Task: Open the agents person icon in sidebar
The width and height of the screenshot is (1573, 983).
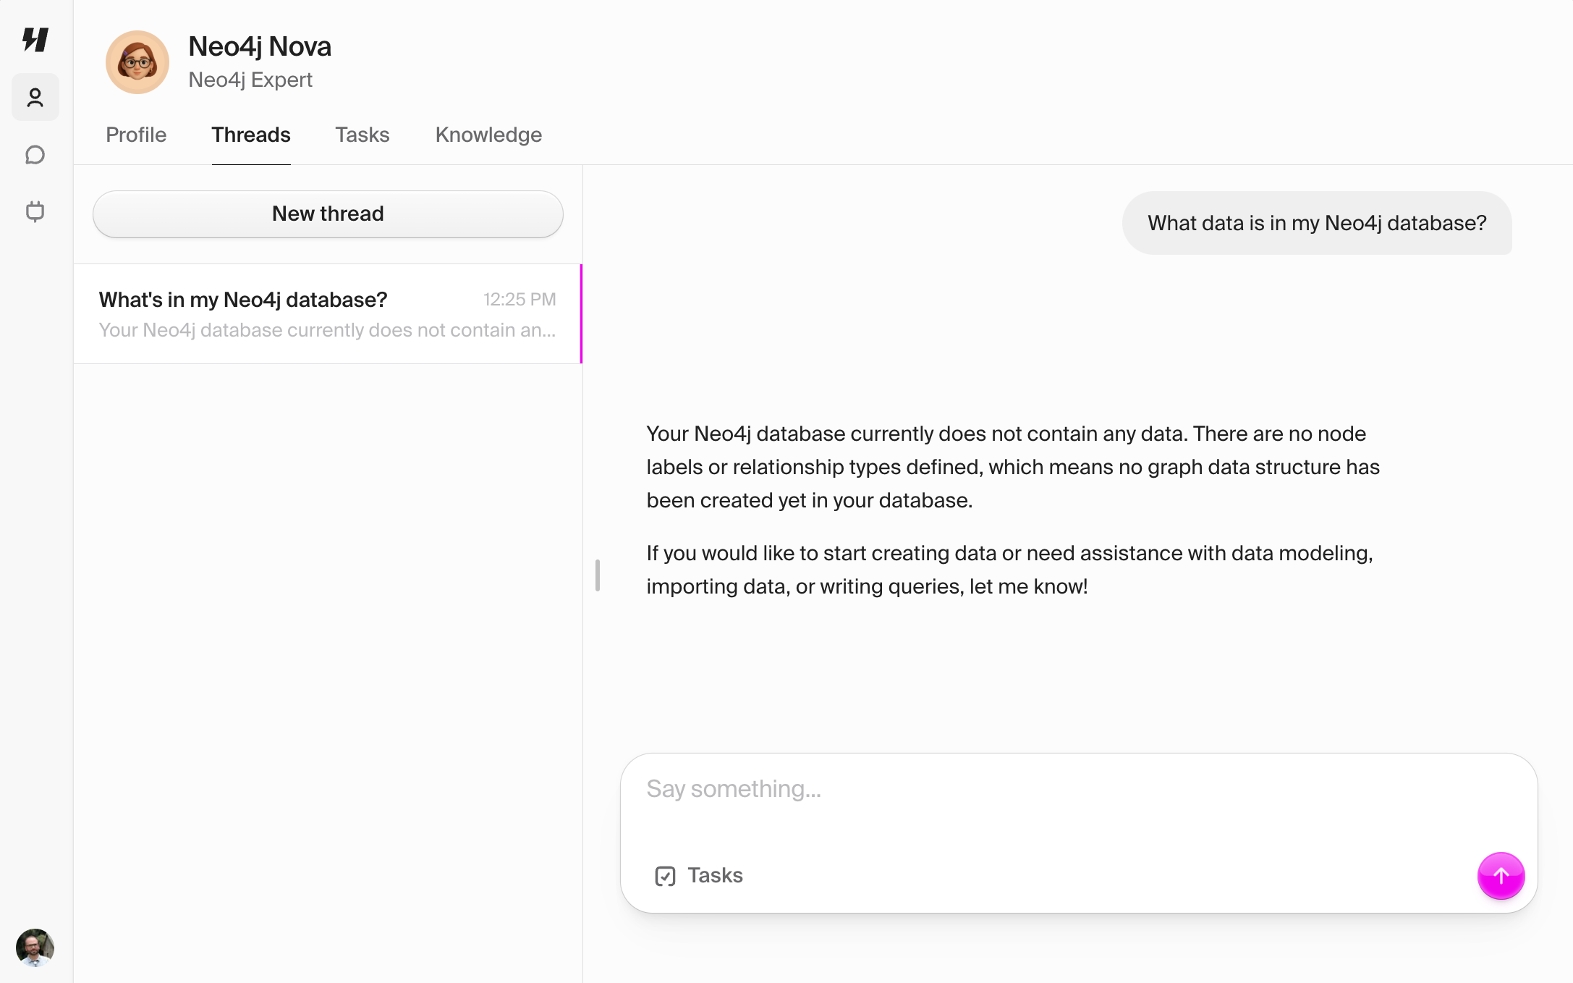Action: point(35,97)
